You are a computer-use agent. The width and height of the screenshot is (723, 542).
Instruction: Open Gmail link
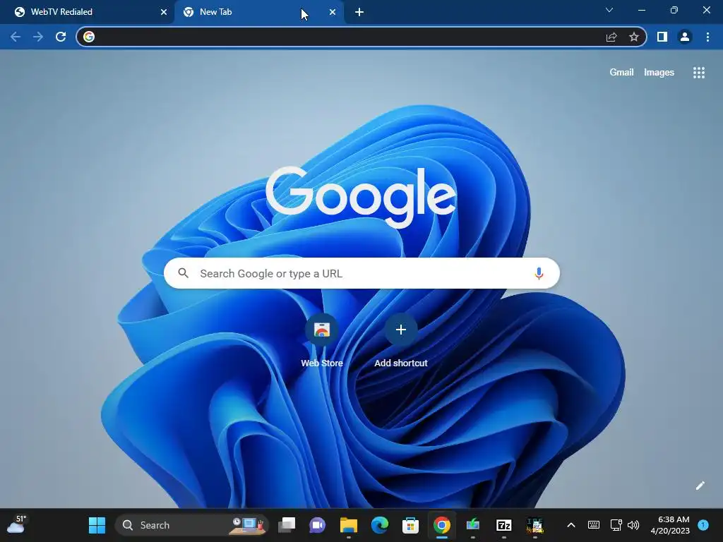tap(621, 73)
